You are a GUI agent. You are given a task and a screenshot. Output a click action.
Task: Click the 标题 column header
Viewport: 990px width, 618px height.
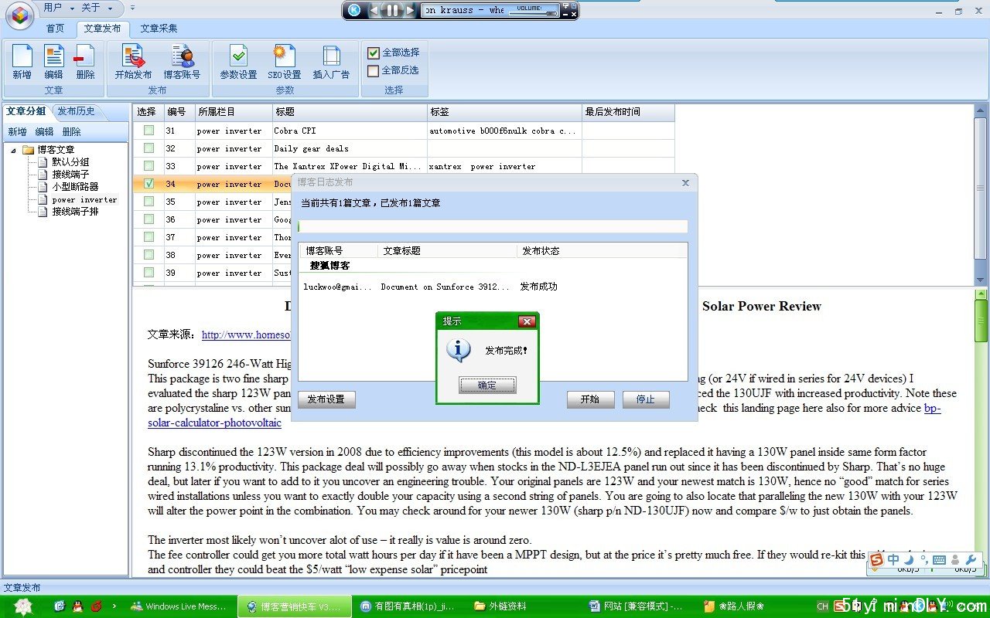point(350,112)
